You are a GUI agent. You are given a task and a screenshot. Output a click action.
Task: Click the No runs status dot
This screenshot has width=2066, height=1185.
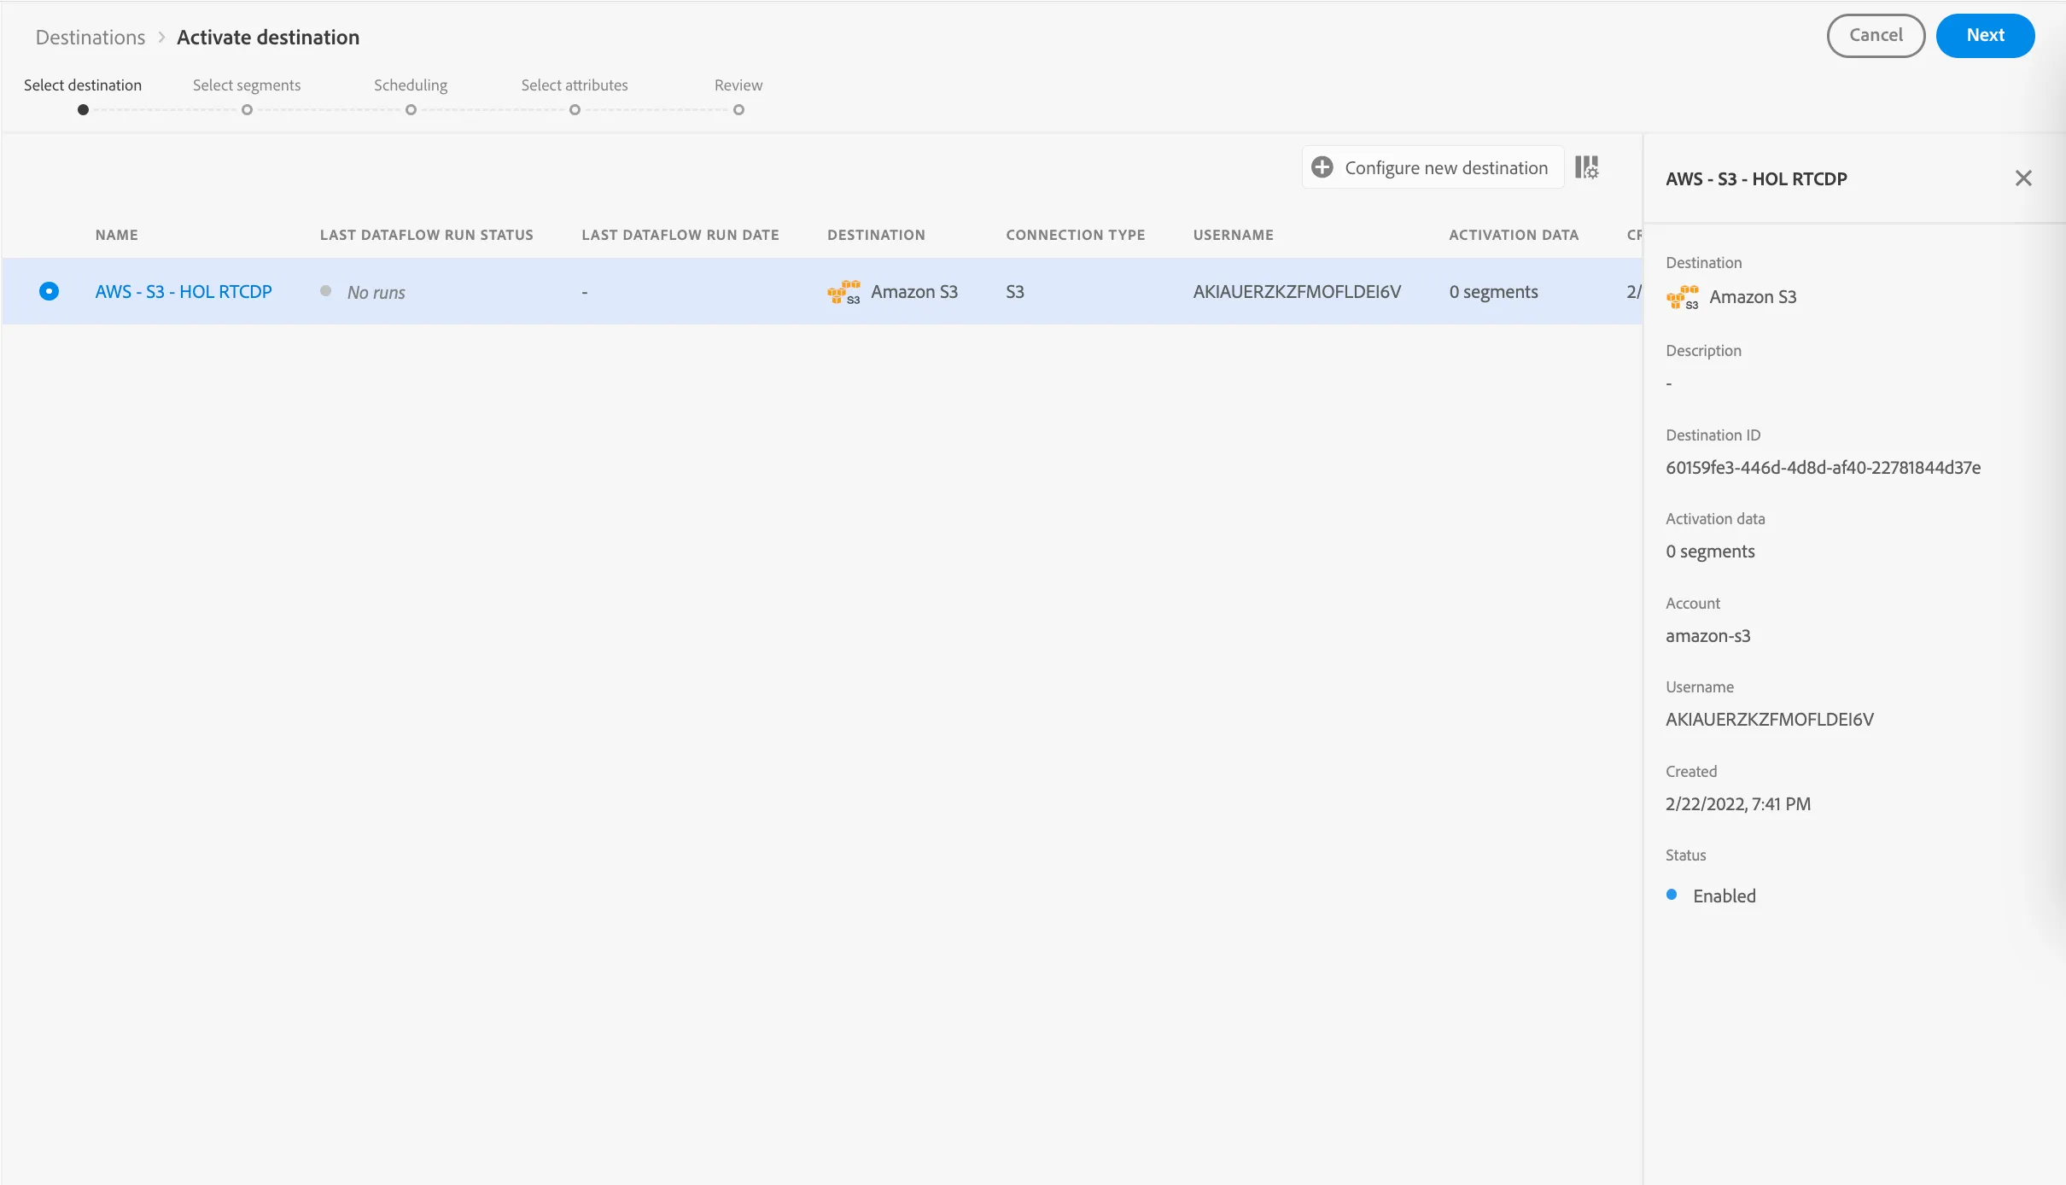pos(325,291)
